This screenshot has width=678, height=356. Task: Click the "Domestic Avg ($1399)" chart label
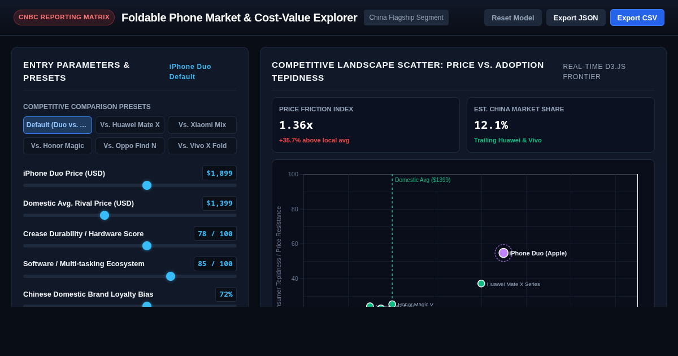point(423,180)
